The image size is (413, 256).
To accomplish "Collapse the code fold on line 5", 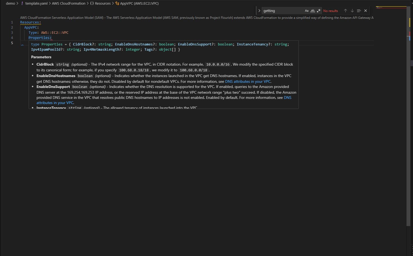I will pyautogui.click(x=22, y=45).
